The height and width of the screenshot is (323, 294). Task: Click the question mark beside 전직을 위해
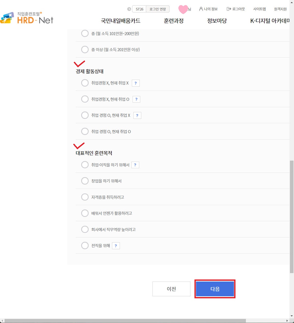(116, 246)
